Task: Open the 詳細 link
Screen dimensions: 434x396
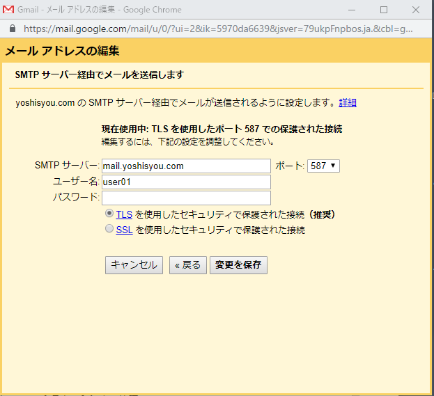Action: 348,102
